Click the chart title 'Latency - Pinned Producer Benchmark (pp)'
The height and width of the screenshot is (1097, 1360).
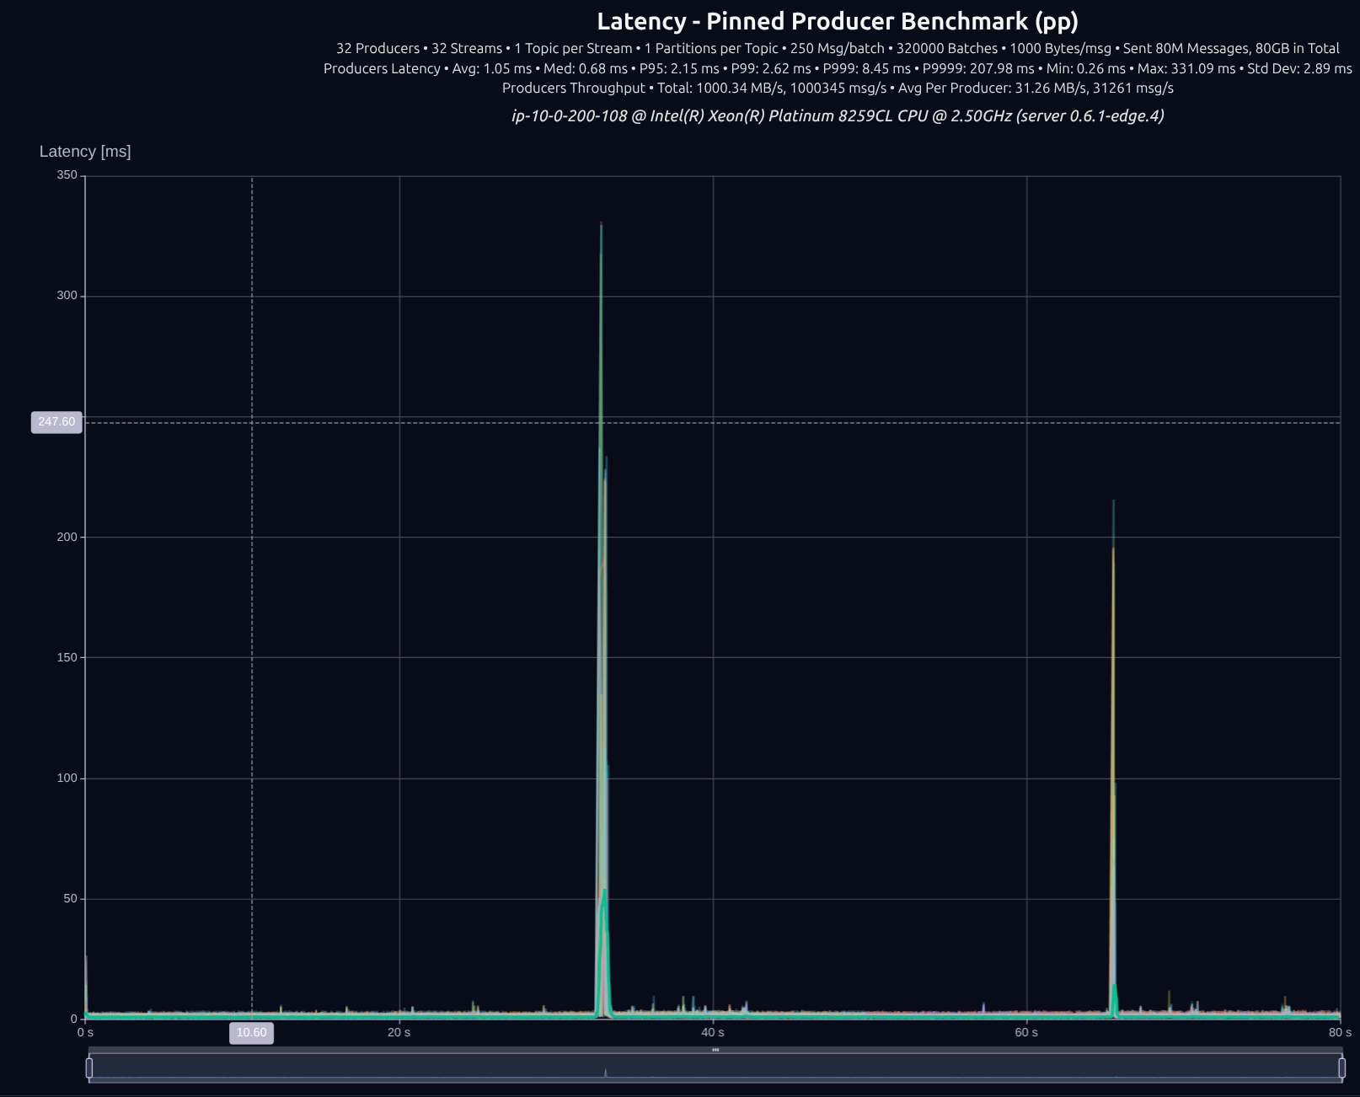pos(838,21)
